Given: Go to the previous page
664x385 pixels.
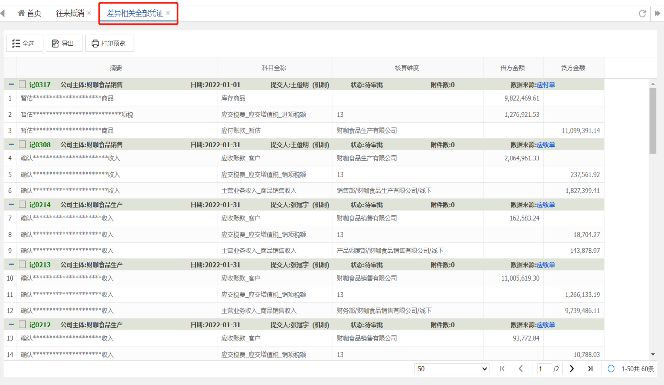Looking at the screenshot, I should 521,369.
